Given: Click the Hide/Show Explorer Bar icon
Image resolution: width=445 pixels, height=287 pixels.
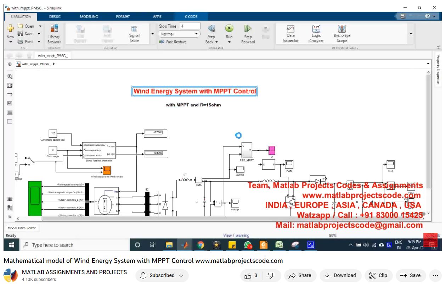Looking at the screenshot, I should 10,64.
